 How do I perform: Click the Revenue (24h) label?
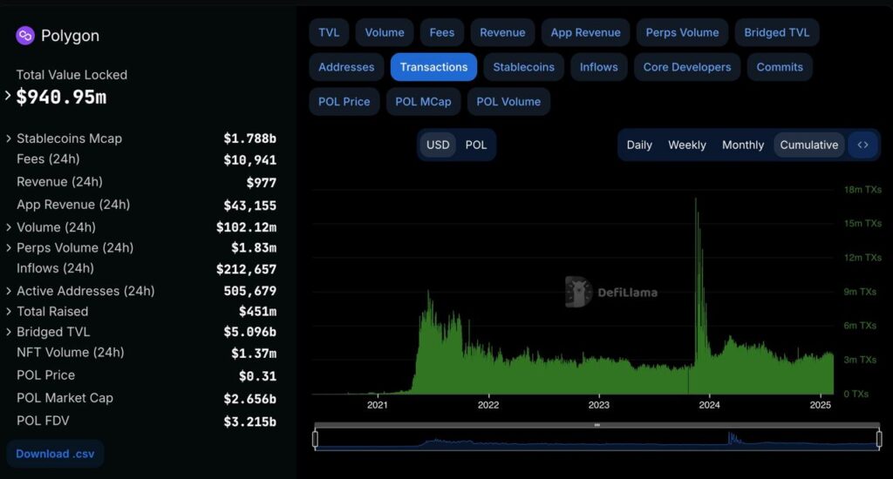60,181
